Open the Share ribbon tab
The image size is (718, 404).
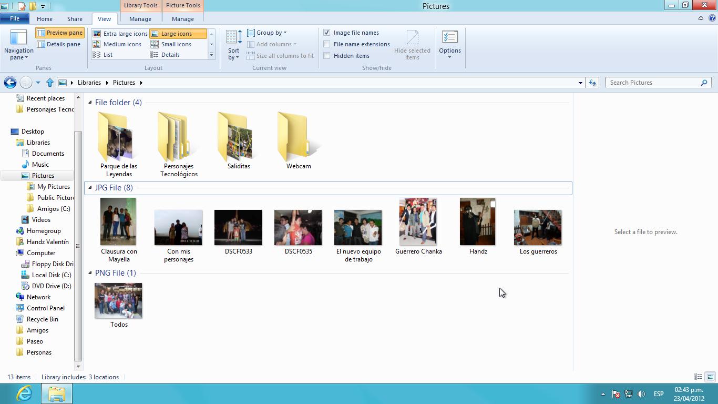point(75,19)
